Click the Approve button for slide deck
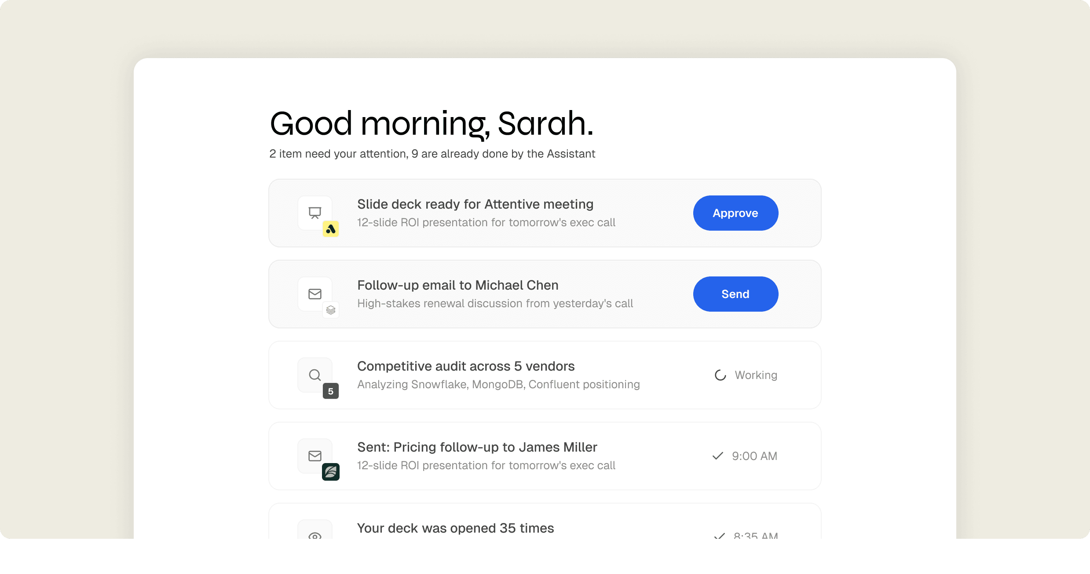Screen dimensions: 1090x574 (x=735, y=213)
